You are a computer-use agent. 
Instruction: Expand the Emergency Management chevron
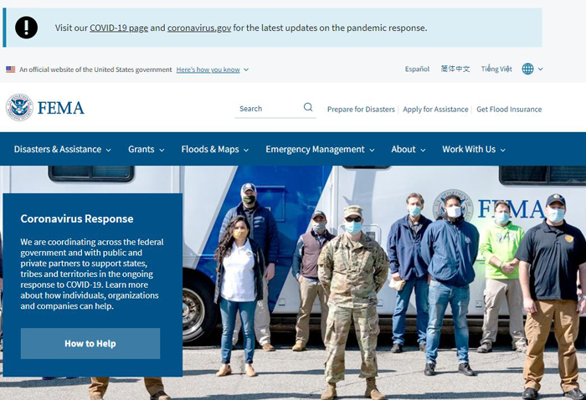[x=372, y=150]
